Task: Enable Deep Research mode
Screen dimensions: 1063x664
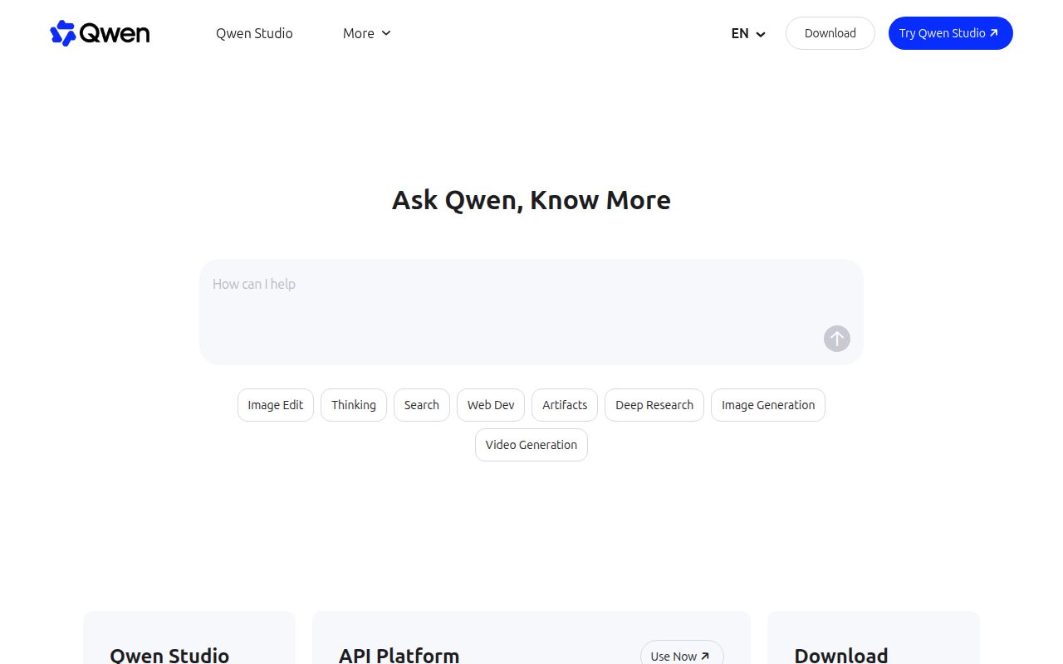Action: coord(654,405)
